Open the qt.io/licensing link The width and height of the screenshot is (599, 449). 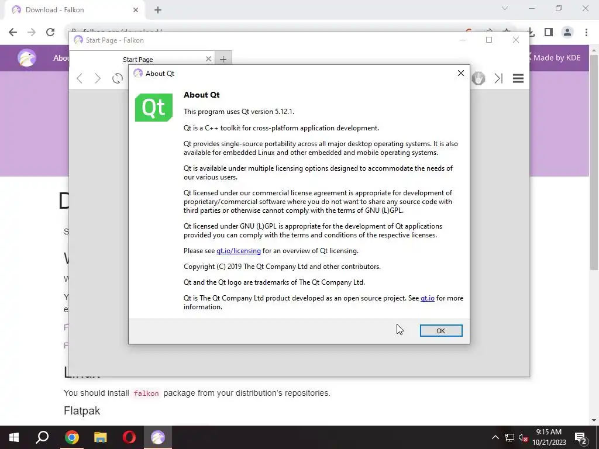(x=239, y=251)
